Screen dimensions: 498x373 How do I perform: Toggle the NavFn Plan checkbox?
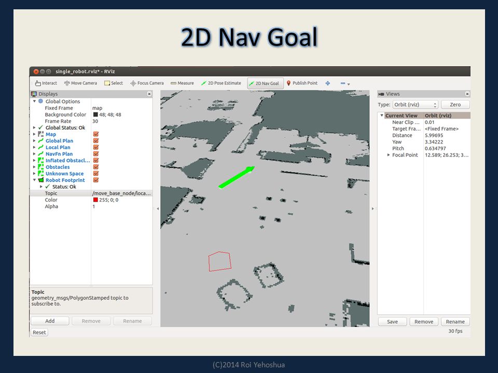96,154
